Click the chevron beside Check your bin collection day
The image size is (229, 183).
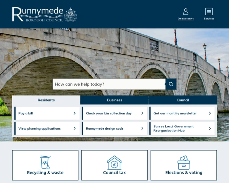pyautogui.click(x=142, y=113)
